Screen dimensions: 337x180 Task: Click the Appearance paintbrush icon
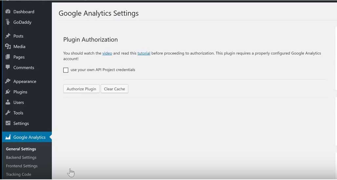tap(8, 81)
